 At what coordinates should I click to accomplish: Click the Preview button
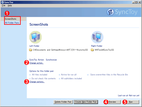point(112,102)
